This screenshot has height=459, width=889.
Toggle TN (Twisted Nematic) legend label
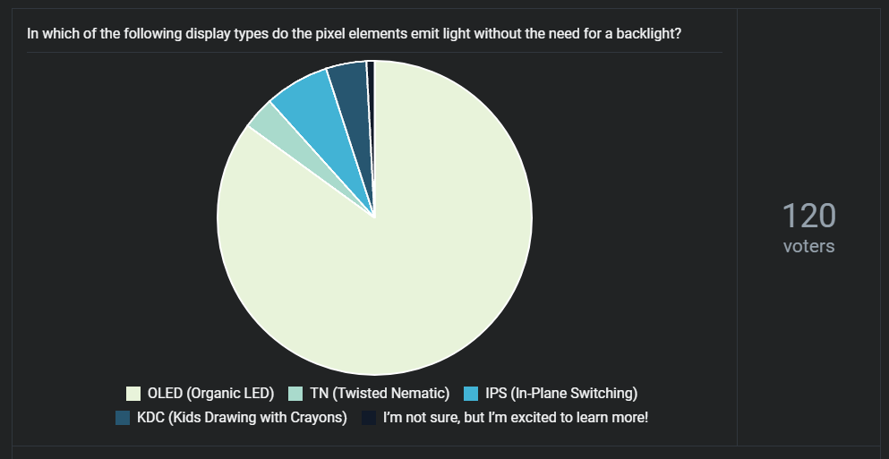click(380, 394)
